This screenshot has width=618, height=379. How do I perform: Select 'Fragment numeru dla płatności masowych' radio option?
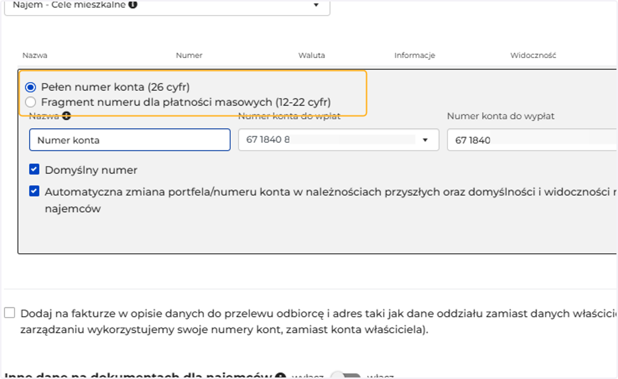(x=30, y=102)
